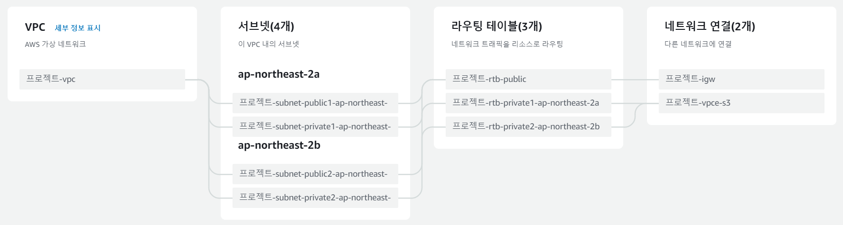Click the ap-northeast-2b zone label

[279, 145]
